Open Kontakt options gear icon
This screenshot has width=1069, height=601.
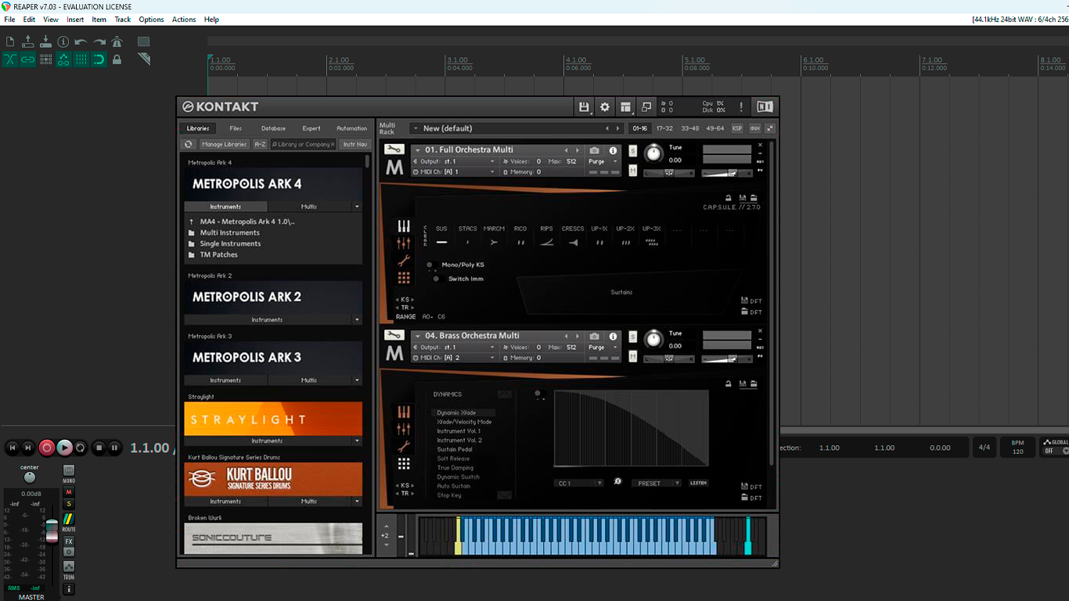604,107
